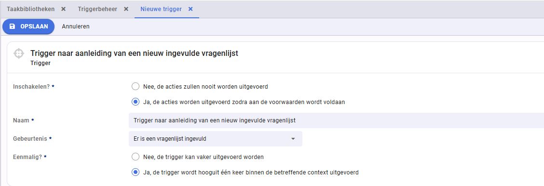Select 'Nee, de trigger kan vaker uitgevoerd worden'

136,157
